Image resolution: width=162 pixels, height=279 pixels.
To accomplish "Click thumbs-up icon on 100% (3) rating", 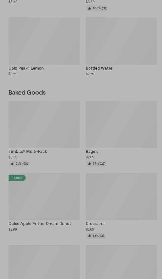I will click(89, 8).
